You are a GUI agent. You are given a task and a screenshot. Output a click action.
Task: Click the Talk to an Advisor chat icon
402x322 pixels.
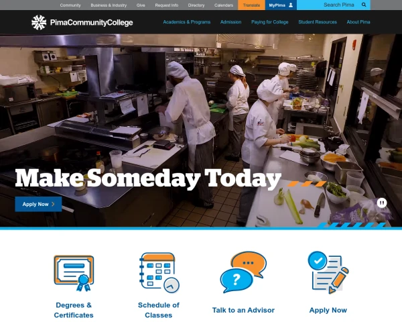(243, 272)
